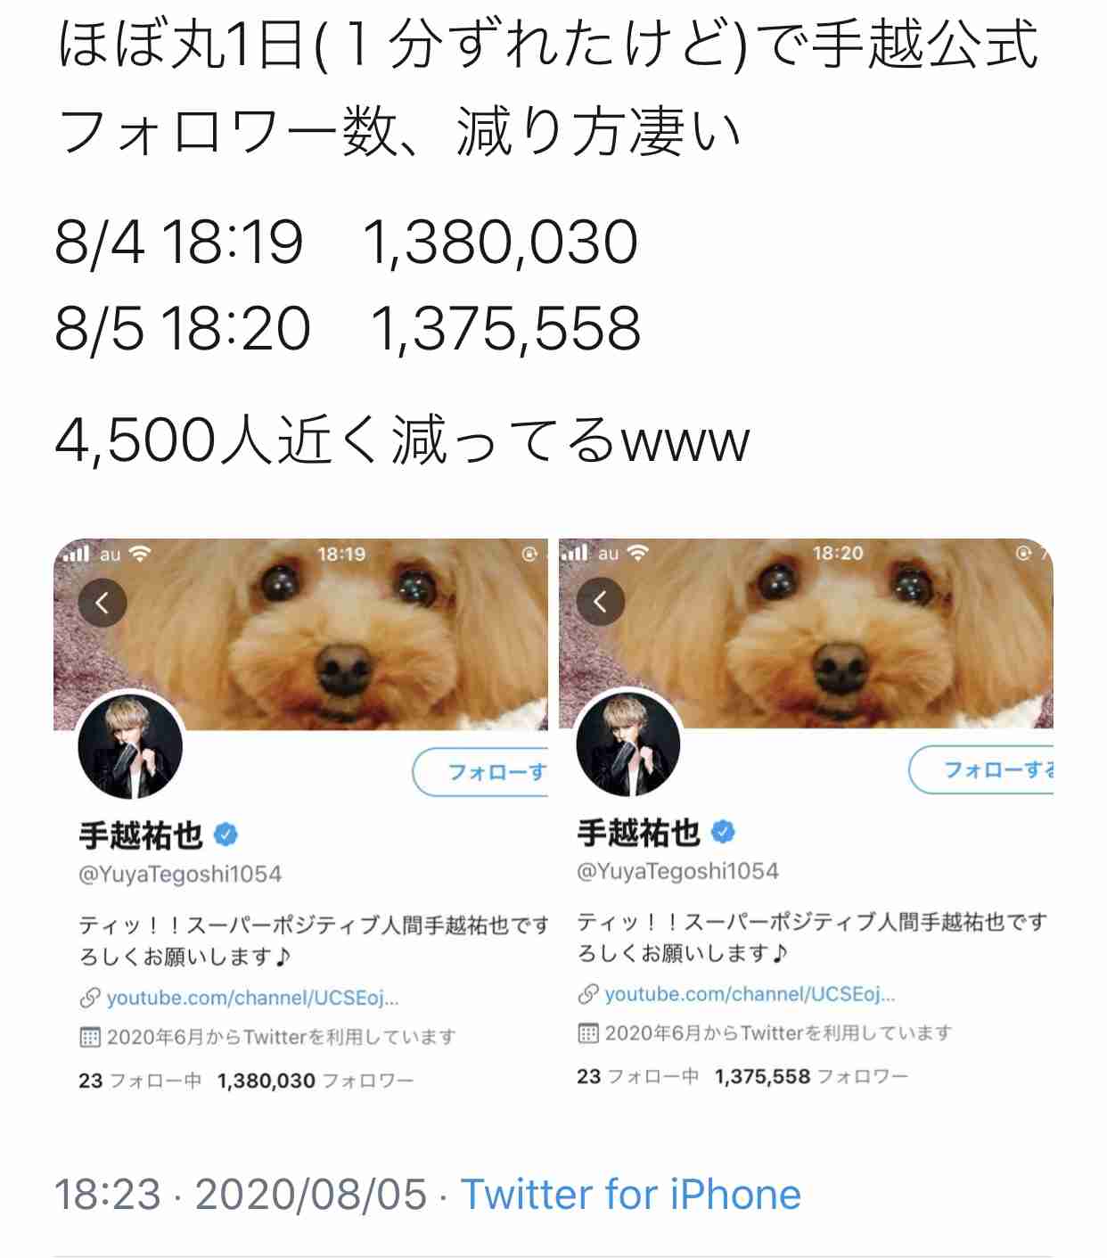
Task: Tap the back arrow in left profile screenshot
Action: (x=102, y=604)
